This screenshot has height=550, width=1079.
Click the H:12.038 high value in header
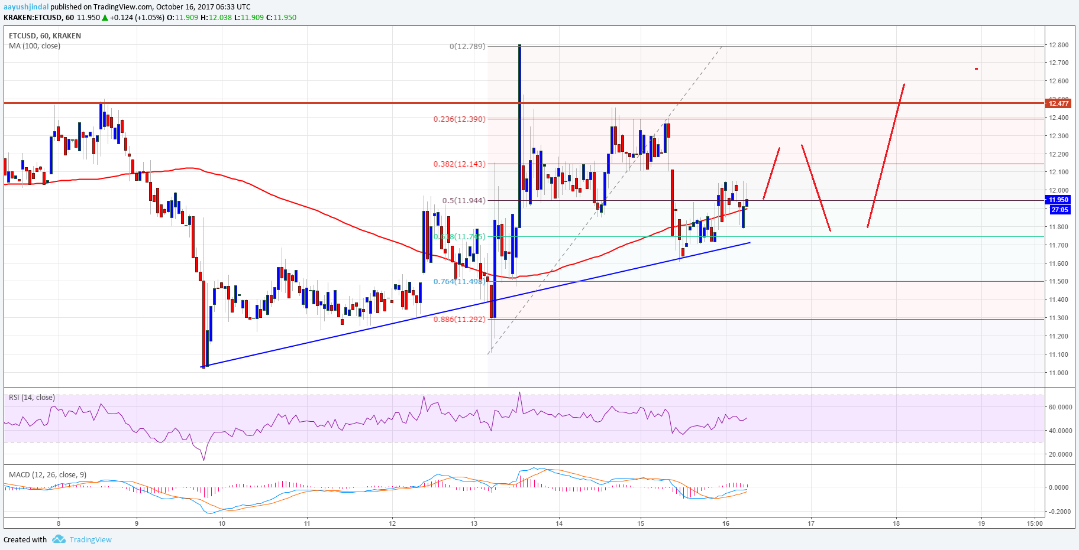coord(216,17)
